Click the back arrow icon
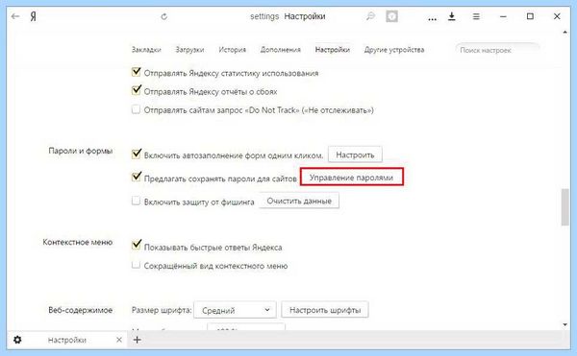Viewport: 577px width, 356px height. (15, 16)
